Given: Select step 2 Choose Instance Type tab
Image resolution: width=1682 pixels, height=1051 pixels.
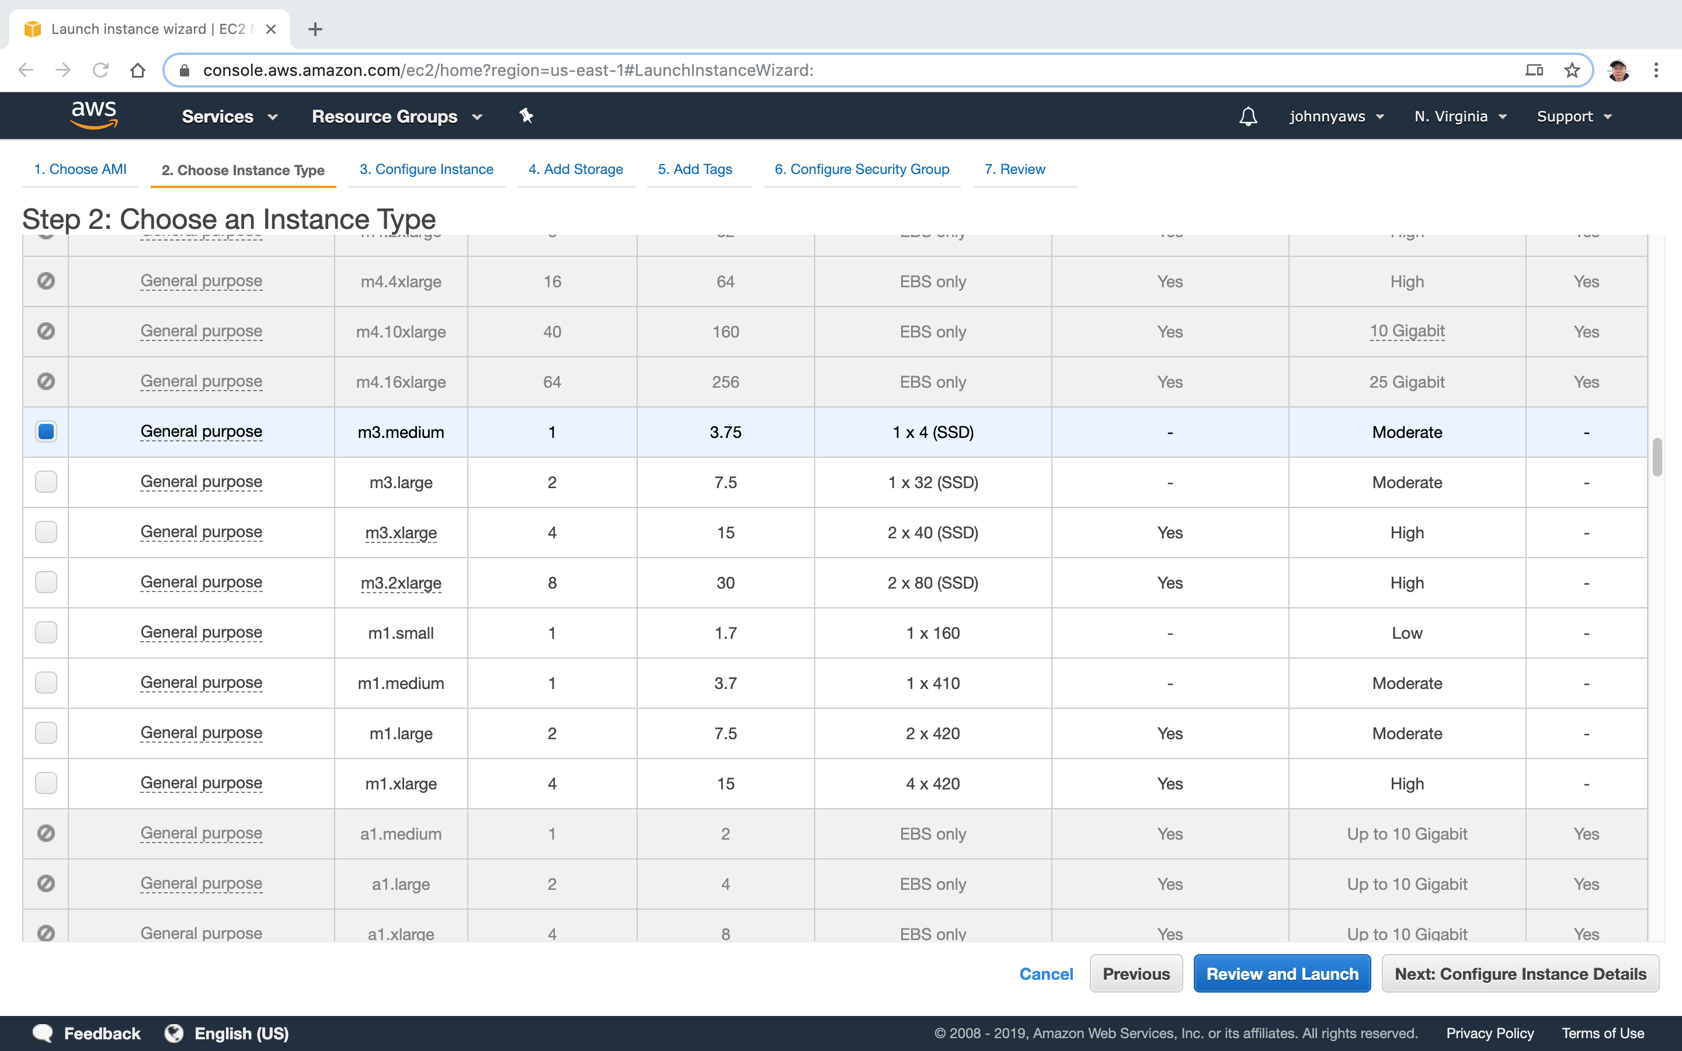Looking at the screenshot, I should (244, 170).
